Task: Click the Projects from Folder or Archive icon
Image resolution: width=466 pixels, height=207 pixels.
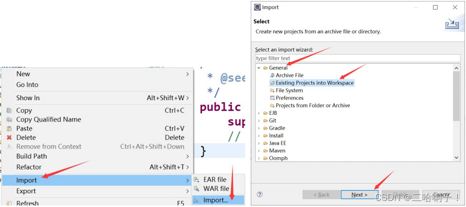Action: click(272, 105)
